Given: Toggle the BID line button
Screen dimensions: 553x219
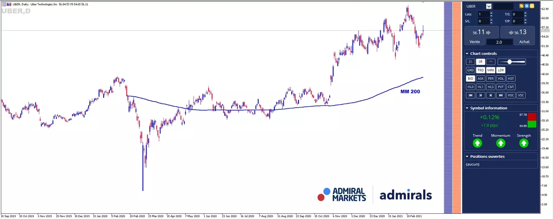Looking at the screenshot, I should point(470,79).
